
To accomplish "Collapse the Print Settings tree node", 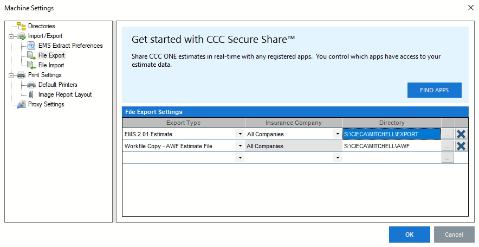I will [x=11, y=75].
